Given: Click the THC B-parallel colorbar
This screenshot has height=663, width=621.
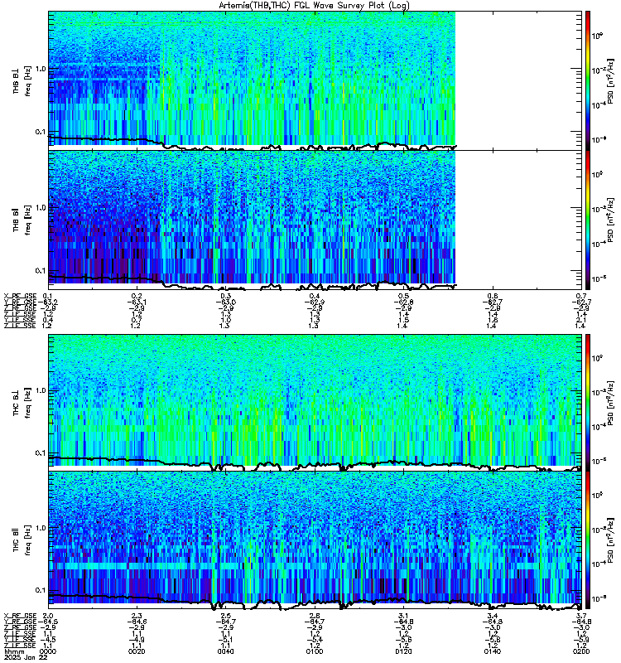Looking at the screenshot, I should point(588,540).
